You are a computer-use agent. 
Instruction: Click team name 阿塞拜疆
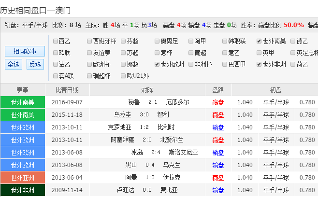coord(122,140)
